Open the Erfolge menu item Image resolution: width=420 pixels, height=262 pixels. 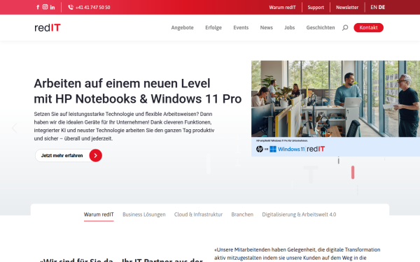tap(213, 27)
